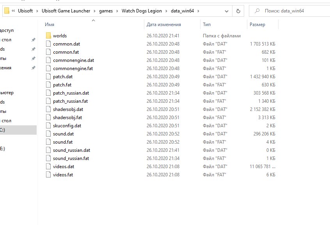The width and height of the screenshot is (330, 225).
Task: Refresh the folder with the reload icon
Action: [238, 11]
